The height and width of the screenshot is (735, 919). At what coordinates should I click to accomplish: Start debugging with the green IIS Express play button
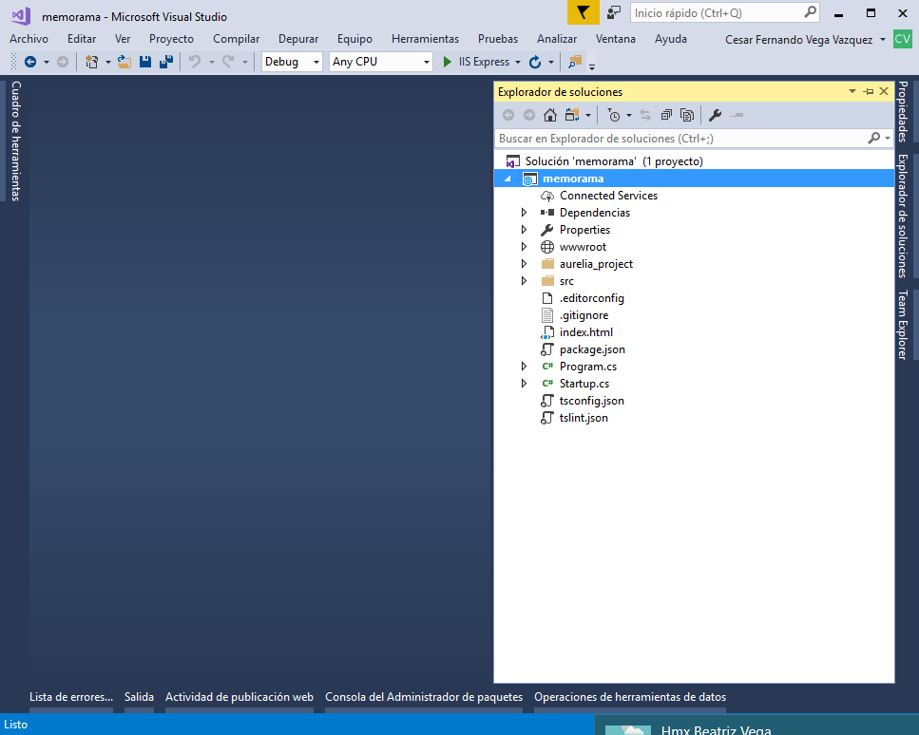[448, 62]
